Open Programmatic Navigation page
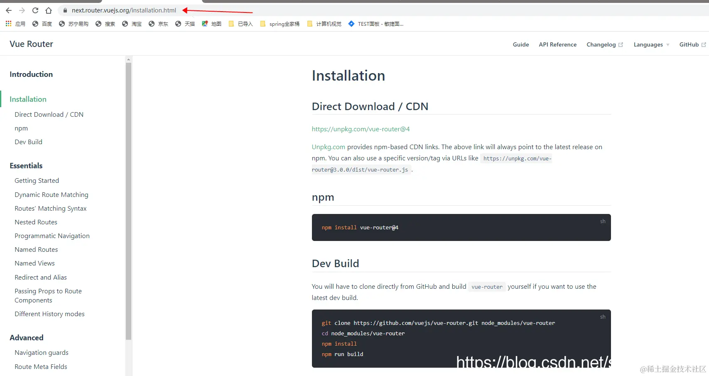 (x=52, y=236)
